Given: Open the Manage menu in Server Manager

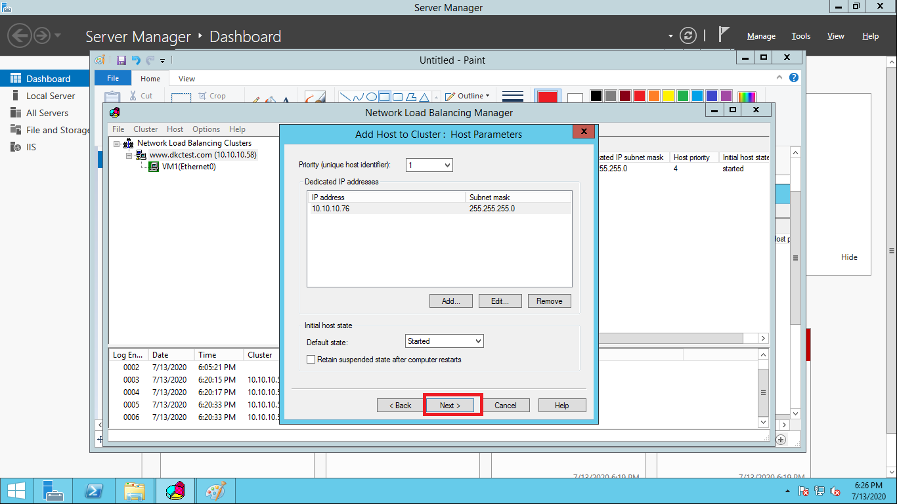Looking at the screenshot, I should [761, 36].
